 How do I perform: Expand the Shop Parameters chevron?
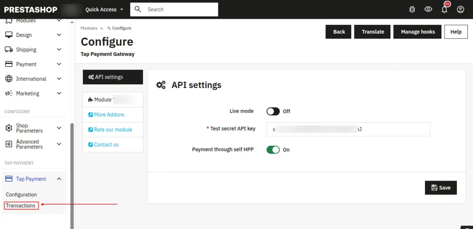pyautogui.click(x=59, y=128)
